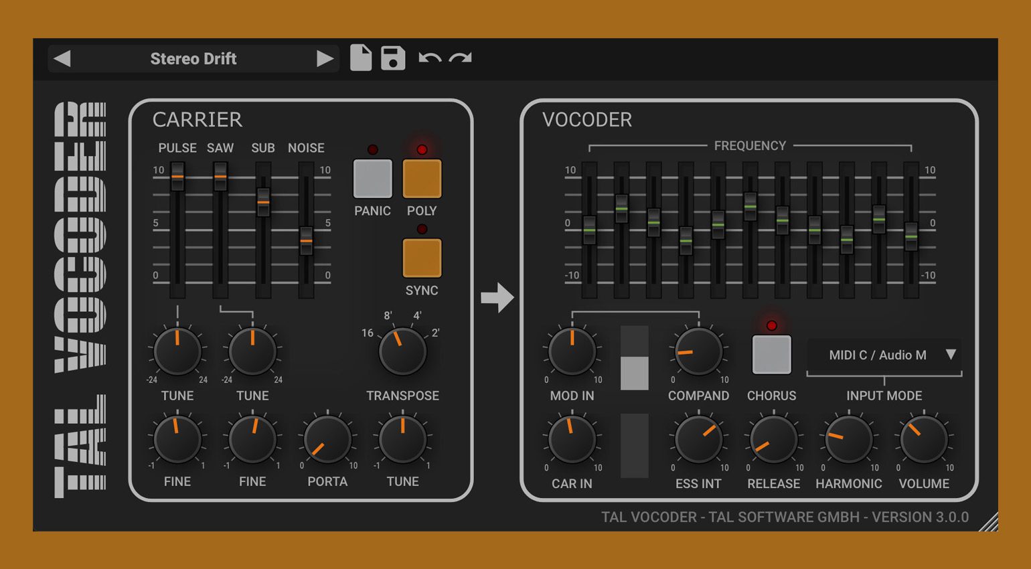Viewport: 1031px width, 569px height.
Task: Click the COMPAND knob
Action: click(x=698, y=351)
